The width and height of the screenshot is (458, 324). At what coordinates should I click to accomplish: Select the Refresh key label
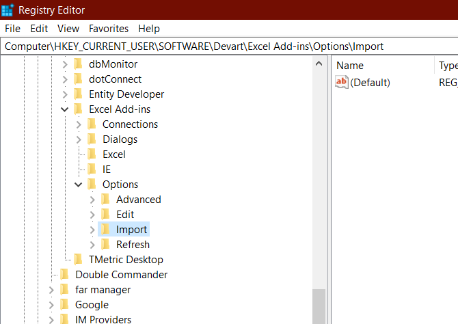point(133,245)
